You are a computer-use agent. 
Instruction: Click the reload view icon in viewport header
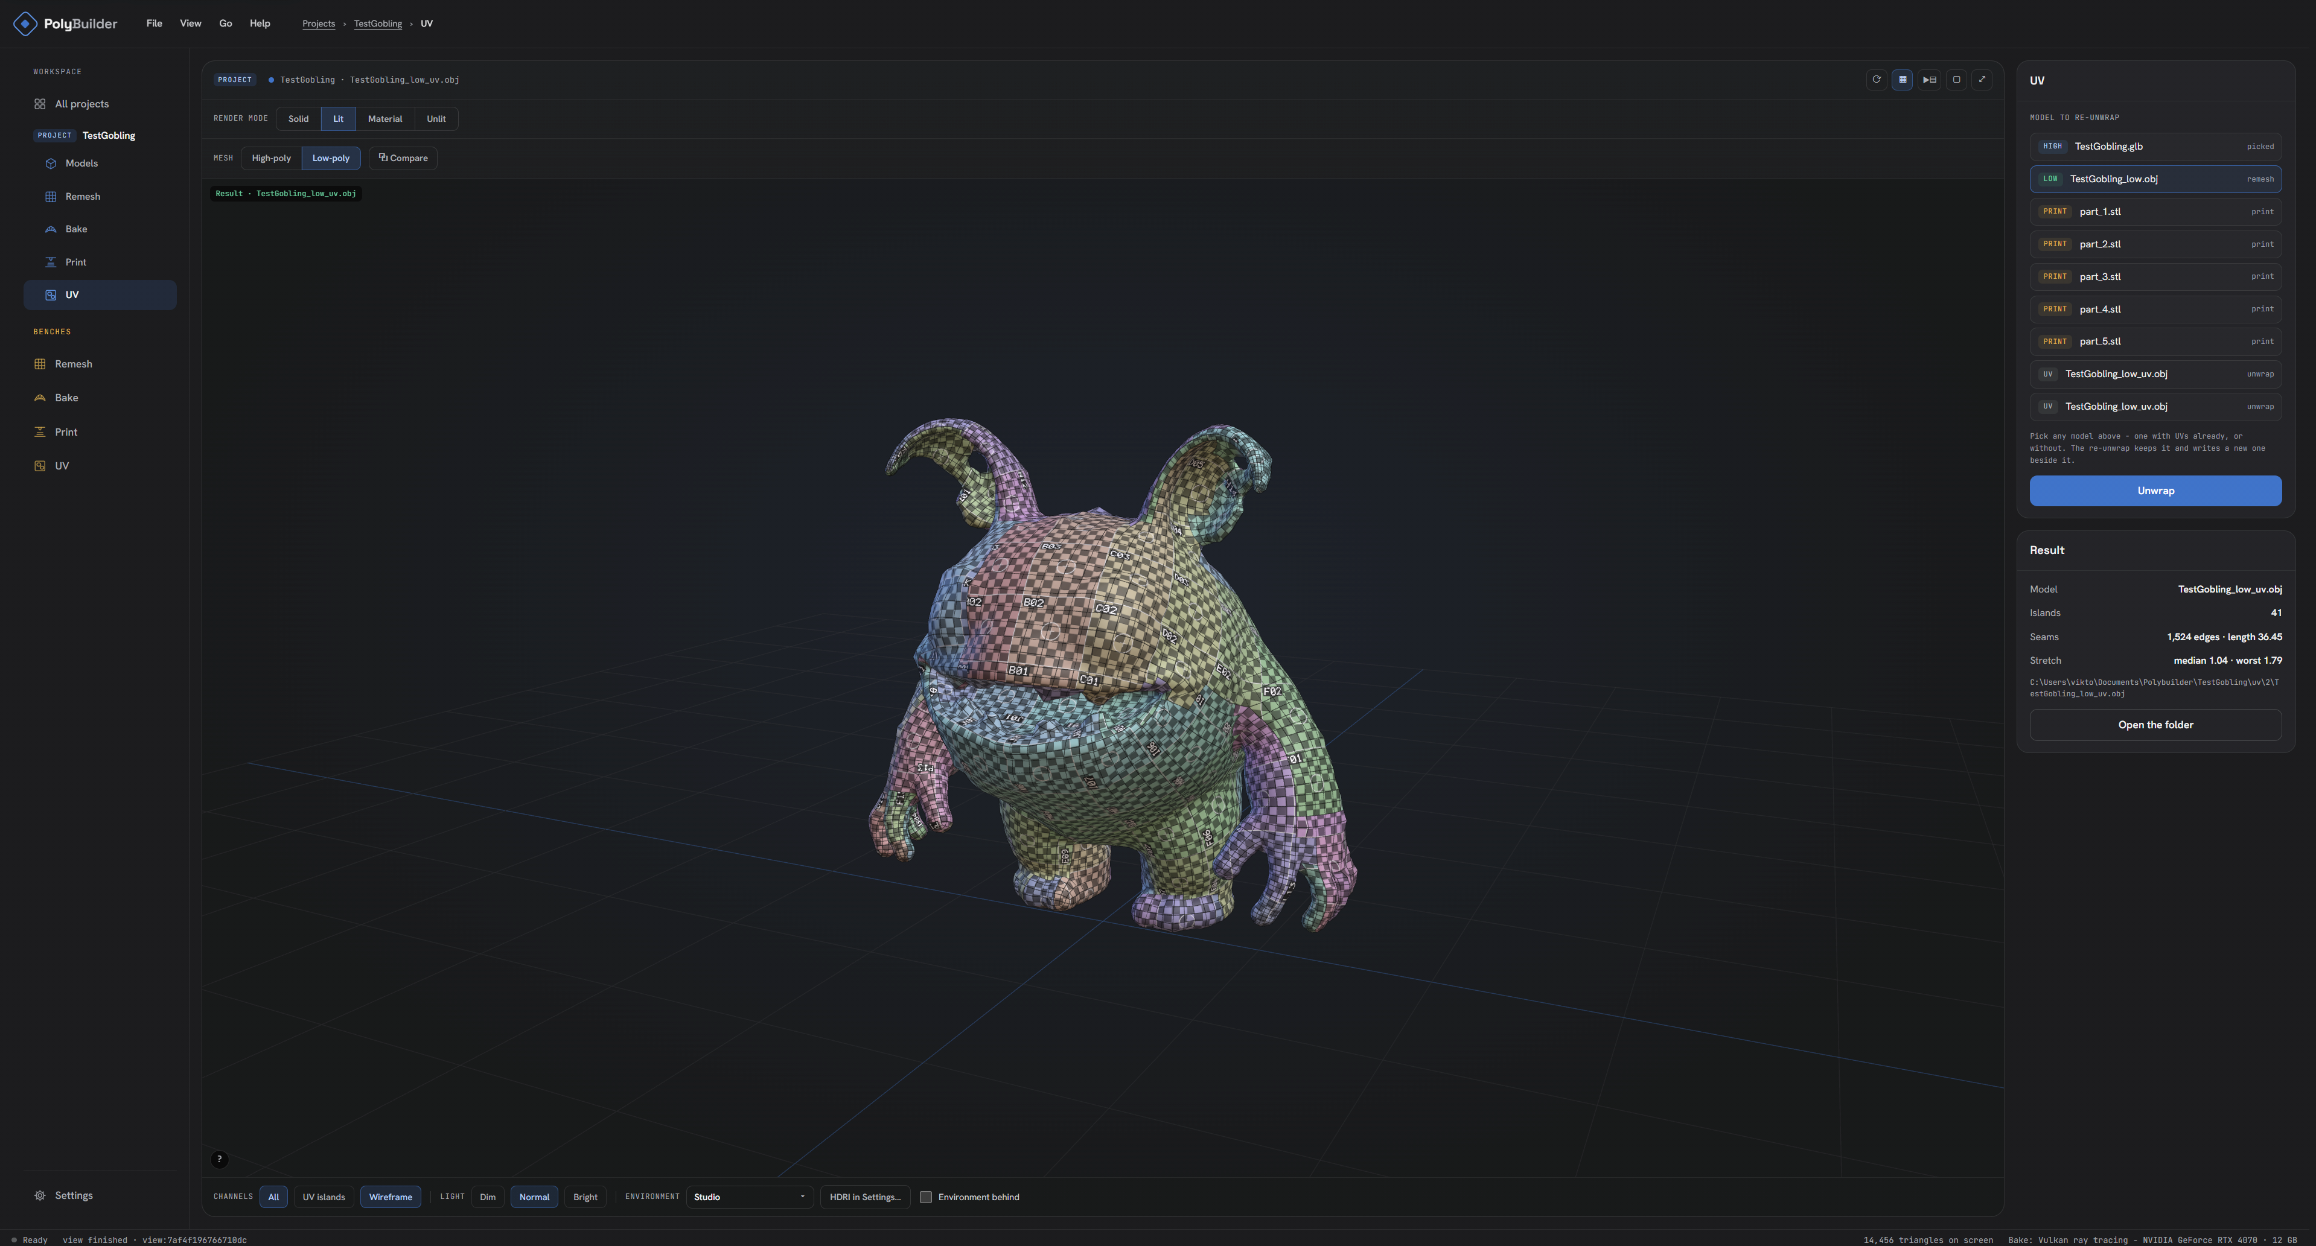[1877, 79]
